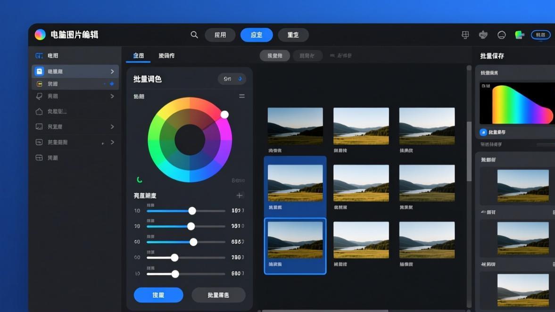Viewport: 555px width, 312px height.
Task: Click the house-shaped icon in sidebar
Action: [39, 111]
